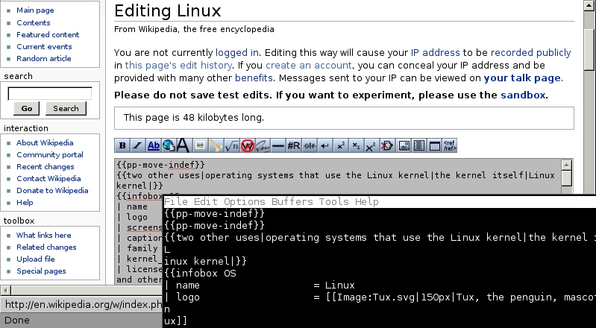Apply superscript with the x² icon
The image size is (596, 328).
pyautogui.click(x=341, y=145)
